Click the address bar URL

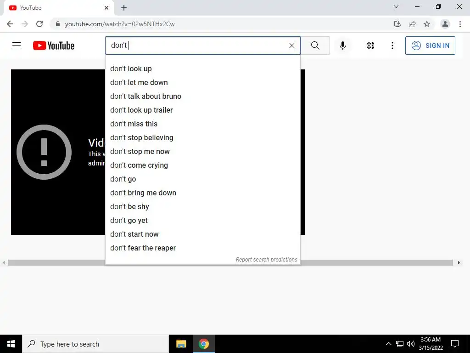point(120,24)
